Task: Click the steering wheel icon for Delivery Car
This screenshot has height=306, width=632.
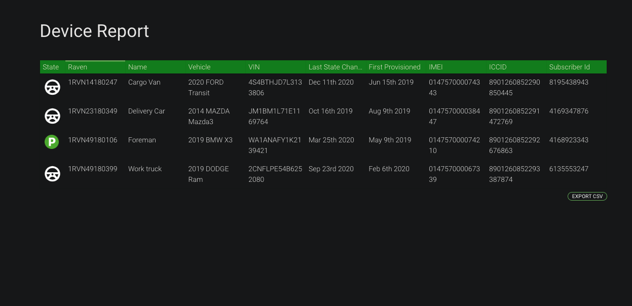Action: point(52,117)
